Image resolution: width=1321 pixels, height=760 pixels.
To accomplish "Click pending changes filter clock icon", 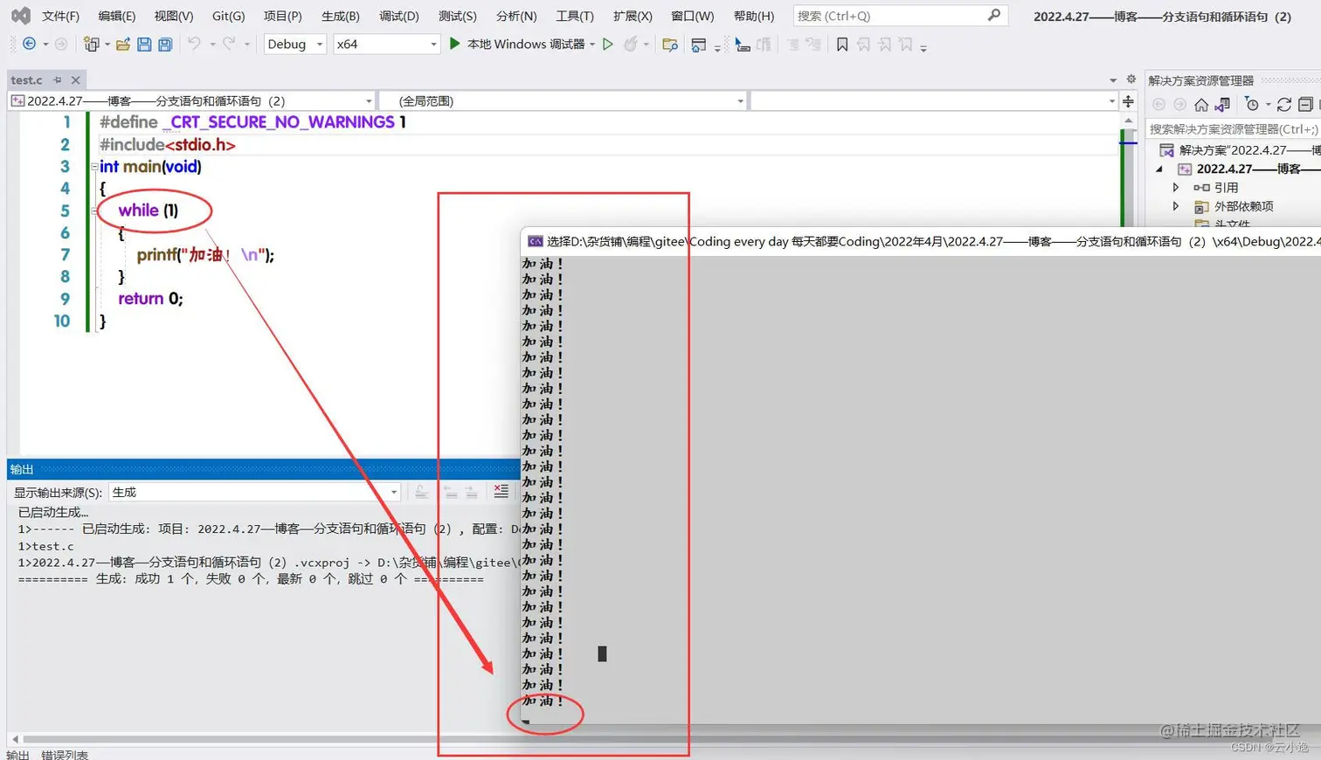I will [x=1252, y=105].
